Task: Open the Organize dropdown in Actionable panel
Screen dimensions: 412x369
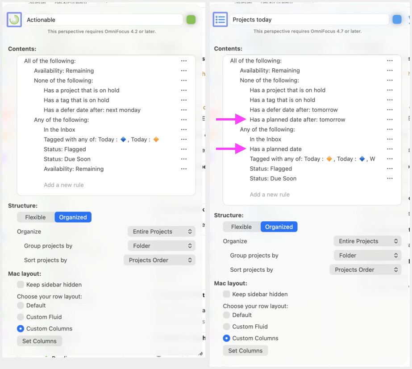Action: [161, 232]
